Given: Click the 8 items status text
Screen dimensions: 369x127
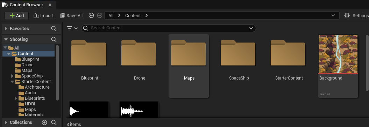Looking at the screenshot, I should (x=74, y=125).
